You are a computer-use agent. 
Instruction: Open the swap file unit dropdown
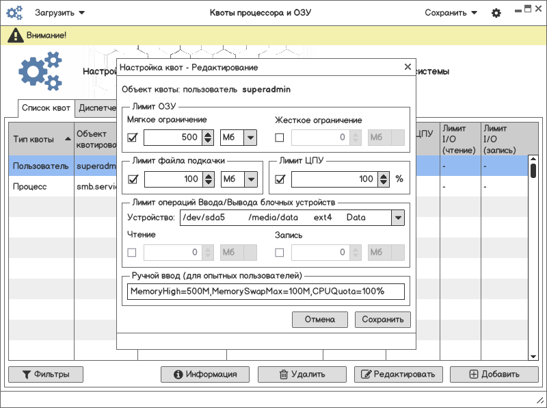click(250, 179)
